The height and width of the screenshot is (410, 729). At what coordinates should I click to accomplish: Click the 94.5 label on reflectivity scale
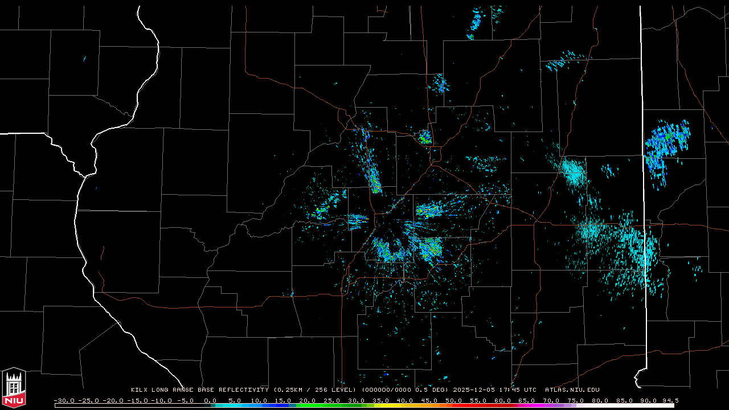click(x=670, y=400)
